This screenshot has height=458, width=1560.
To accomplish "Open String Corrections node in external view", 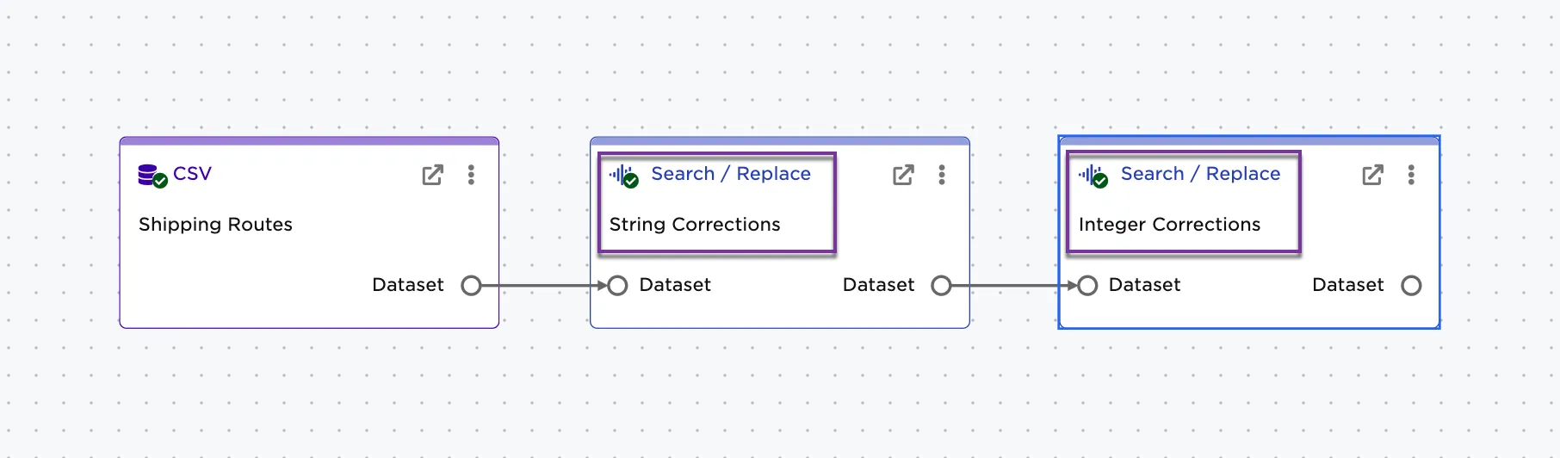I will pyautogui.click(x=903, y=175).
